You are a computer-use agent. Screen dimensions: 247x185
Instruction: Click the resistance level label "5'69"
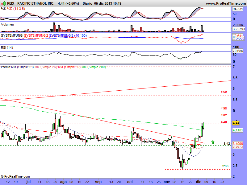[x=224, y=92]
